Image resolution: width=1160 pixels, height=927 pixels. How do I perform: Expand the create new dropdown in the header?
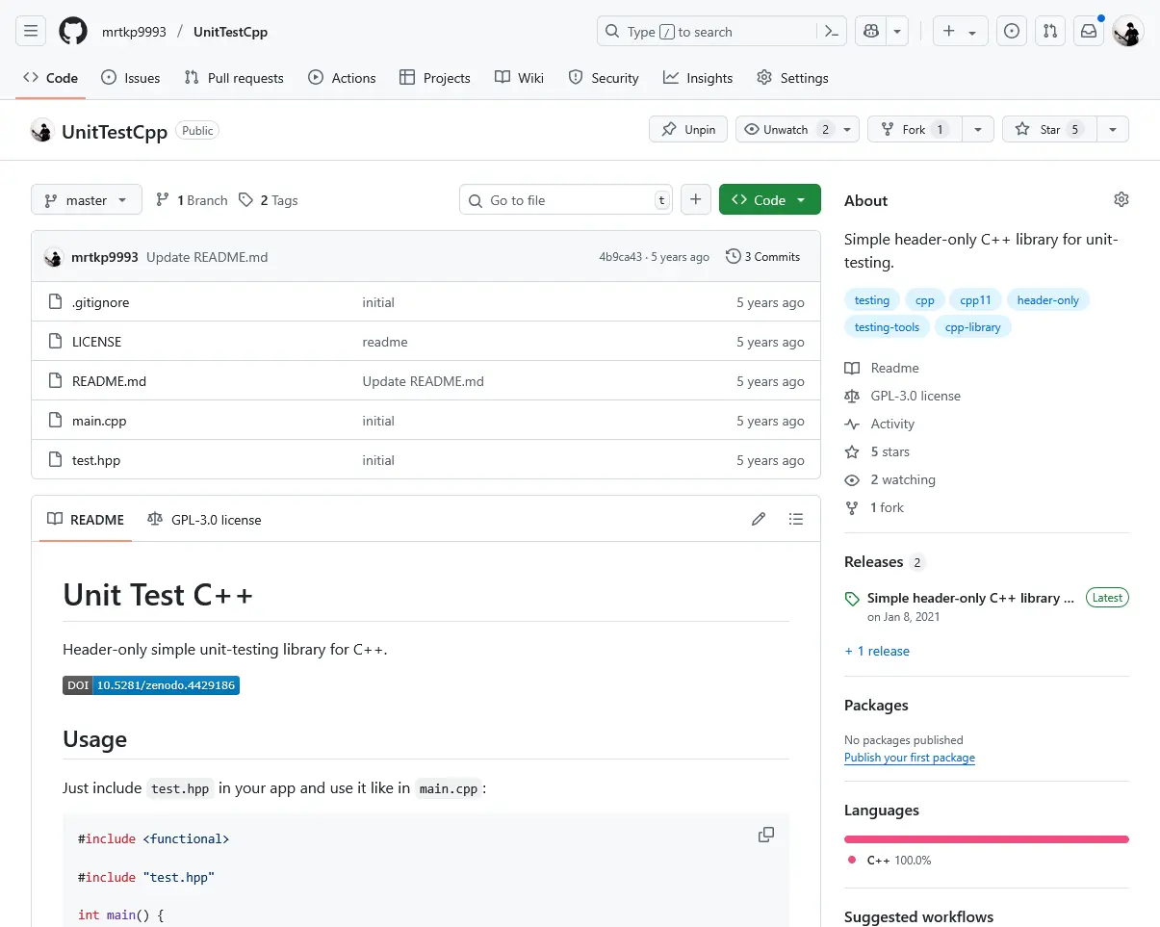[960, 32]
